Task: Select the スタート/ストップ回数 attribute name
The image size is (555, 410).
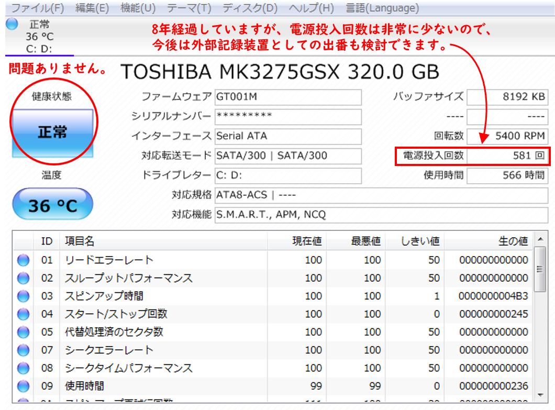Action: (x=116, y=314)
